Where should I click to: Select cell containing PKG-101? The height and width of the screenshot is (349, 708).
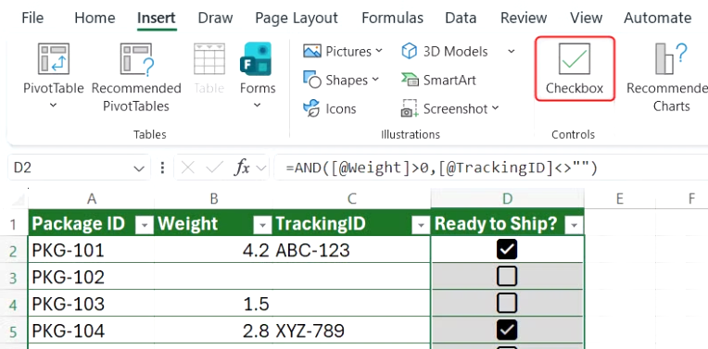click(x=92, y=249)
